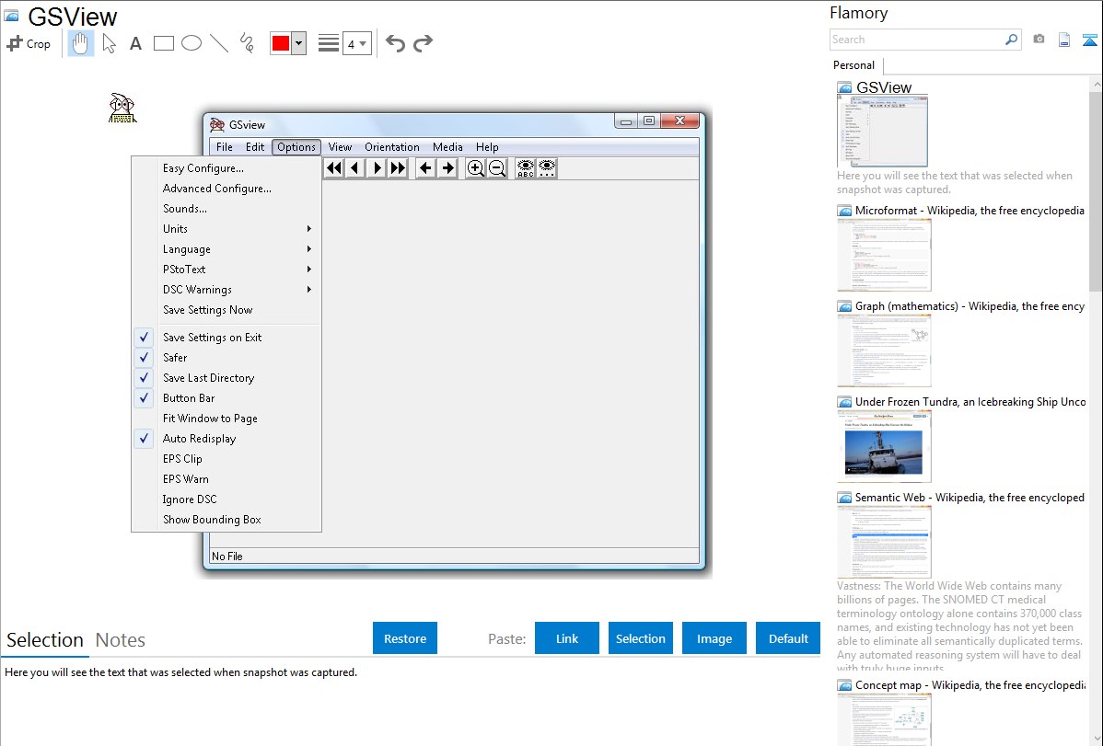Expand the DSC Warnings submenu

pos(226,290)
